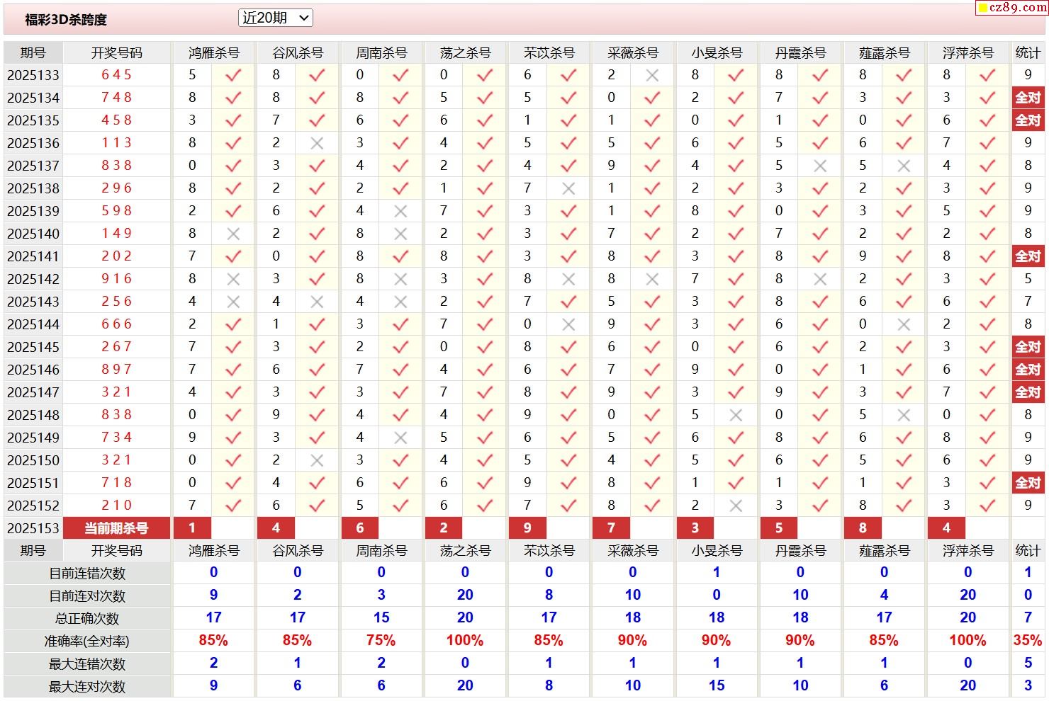This screenshot has width=1049, height=701.
Task: Select the X mark under 芣苡杀号 in row 2025144
Action: [568, 324]
